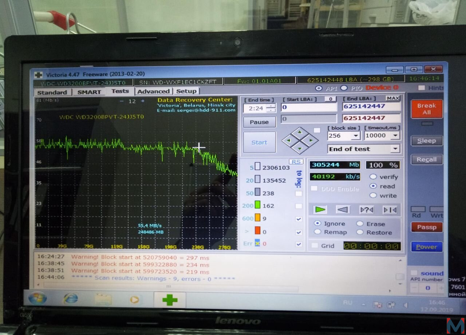Click the Pause button
This screenshot has width=466, height=335.
[x=259, y=122]
